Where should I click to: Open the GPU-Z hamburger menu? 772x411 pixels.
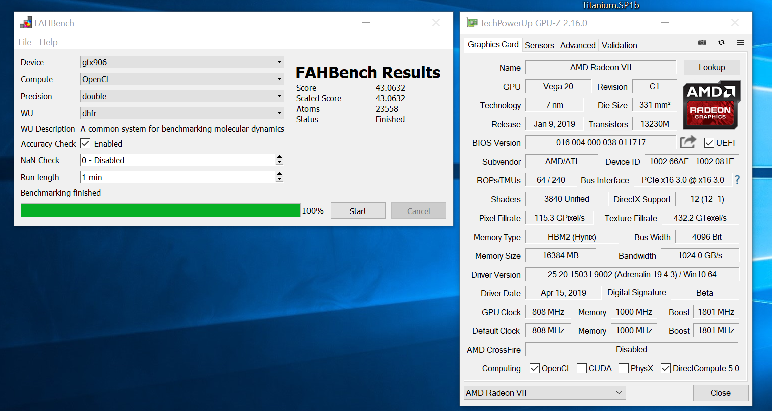740,42
